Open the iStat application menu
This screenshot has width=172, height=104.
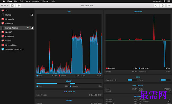[x=10, y=1]
